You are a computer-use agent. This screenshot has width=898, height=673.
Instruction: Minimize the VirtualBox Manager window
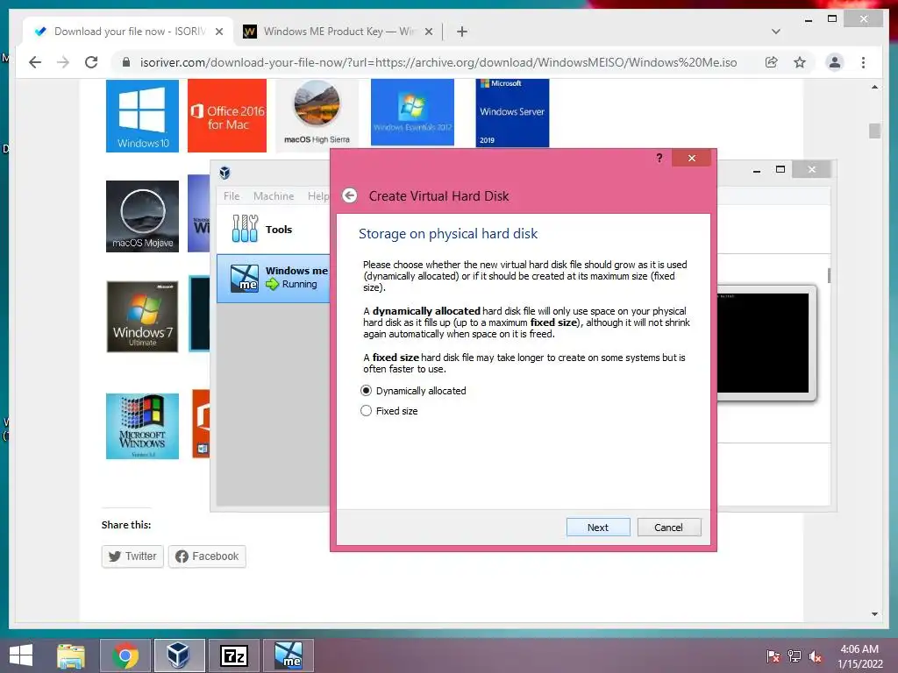point(757,170)
